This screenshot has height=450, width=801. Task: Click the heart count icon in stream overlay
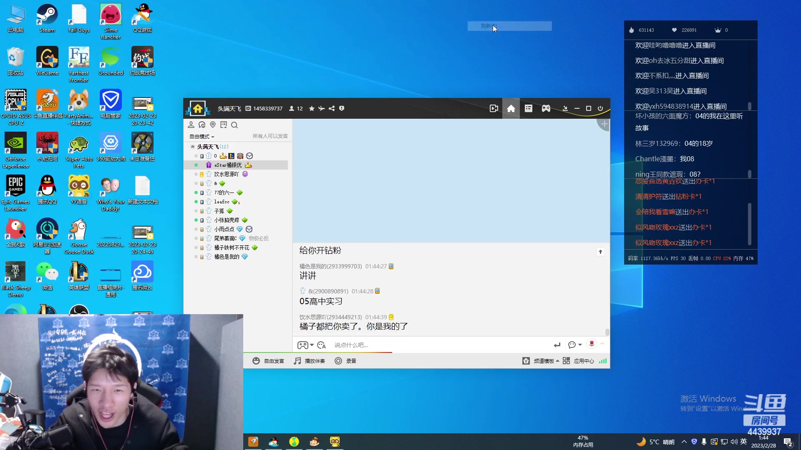tap(674, 30)
